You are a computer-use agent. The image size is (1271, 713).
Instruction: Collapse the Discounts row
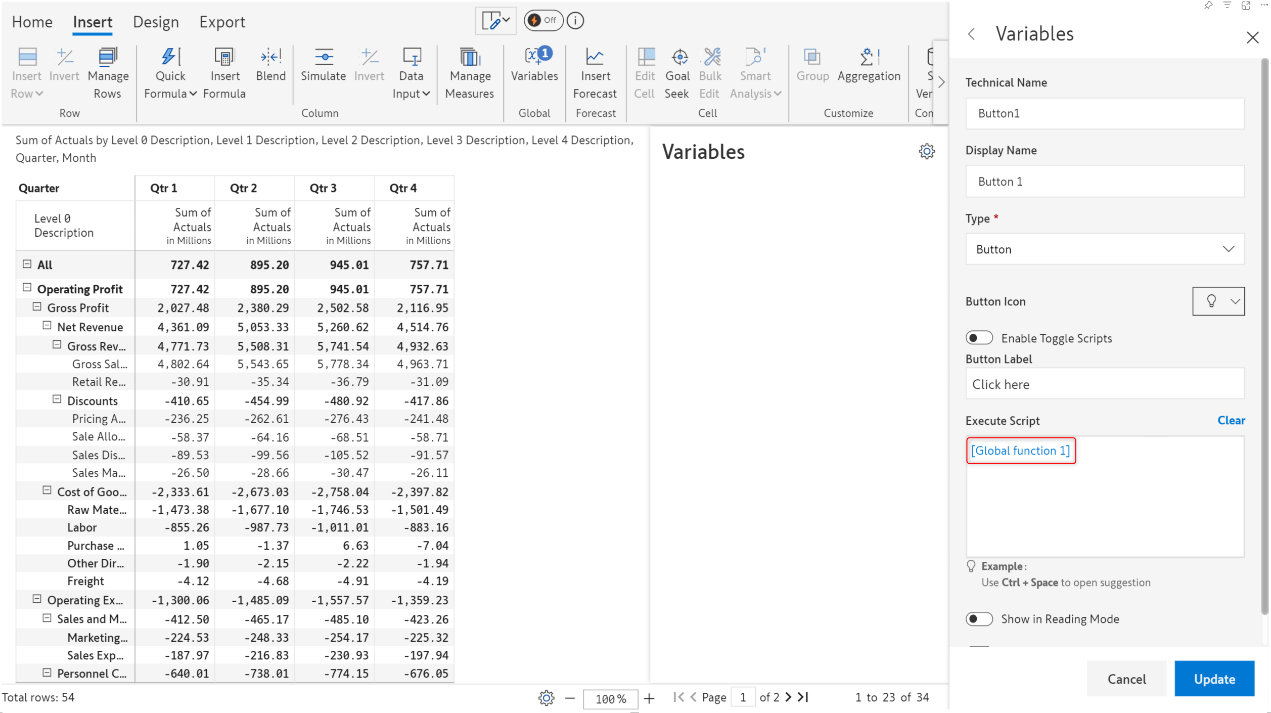[x=57, y=399]
